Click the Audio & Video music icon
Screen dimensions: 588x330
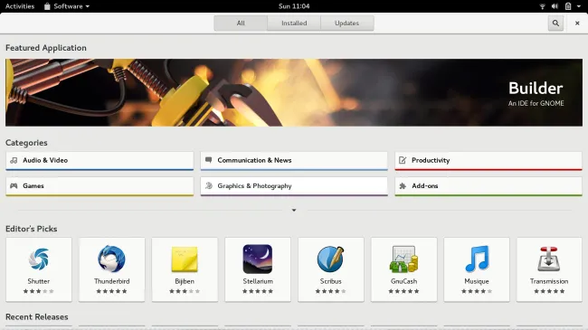click(x=14, y=161)
